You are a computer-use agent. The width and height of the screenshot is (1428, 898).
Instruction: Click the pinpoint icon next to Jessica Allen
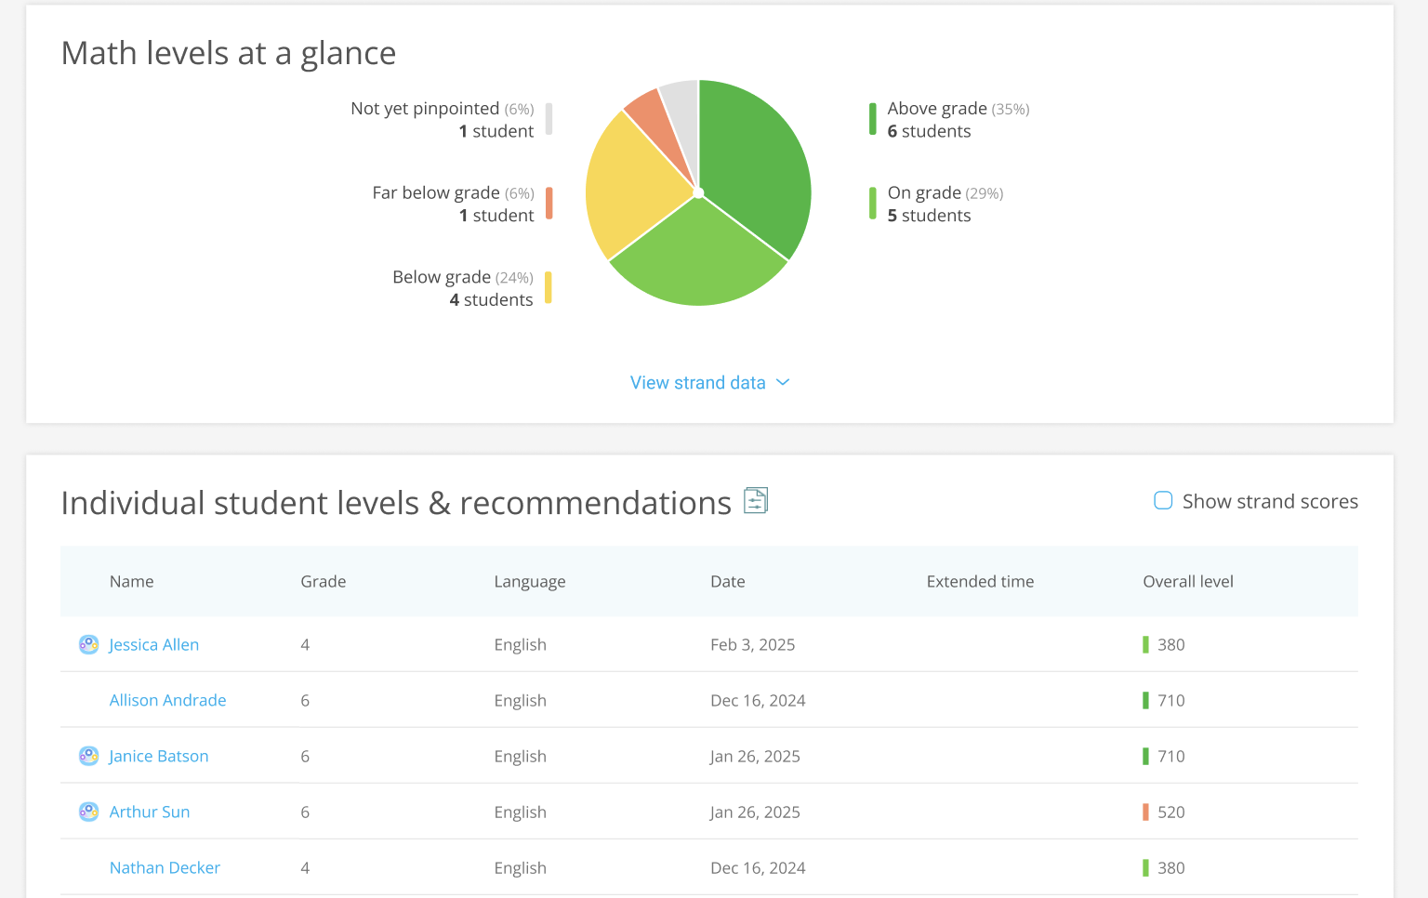tap(88, 643)
